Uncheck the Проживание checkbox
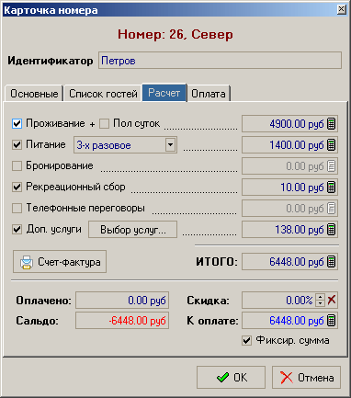This screenshot has width=351, height=398. coord(17,124)
